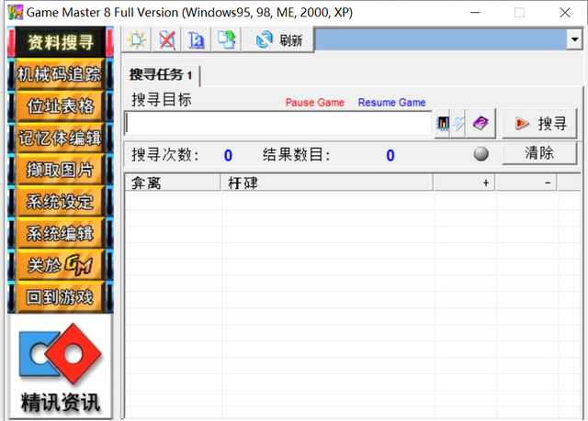
Task: Click the 刷新 refresh button
Action: click(x=278, y=39)
